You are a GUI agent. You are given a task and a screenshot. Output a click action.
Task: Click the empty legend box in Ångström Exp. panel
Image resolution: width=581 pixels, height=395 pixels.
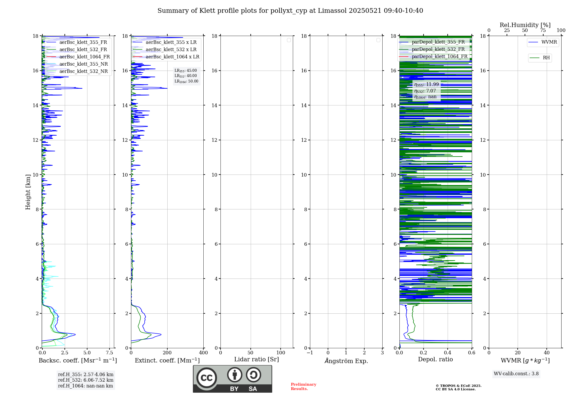[x=378, y=40]
